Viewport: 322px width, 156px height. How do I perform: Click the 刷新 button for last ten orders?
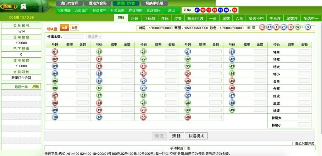click(36, 86)
